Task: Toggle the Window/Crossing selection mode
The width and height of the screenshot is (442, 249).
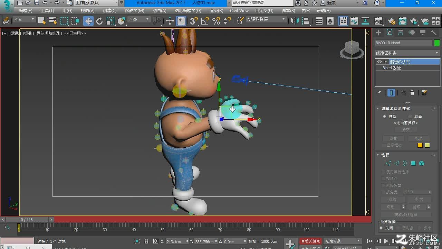Action: click(75, 21)
